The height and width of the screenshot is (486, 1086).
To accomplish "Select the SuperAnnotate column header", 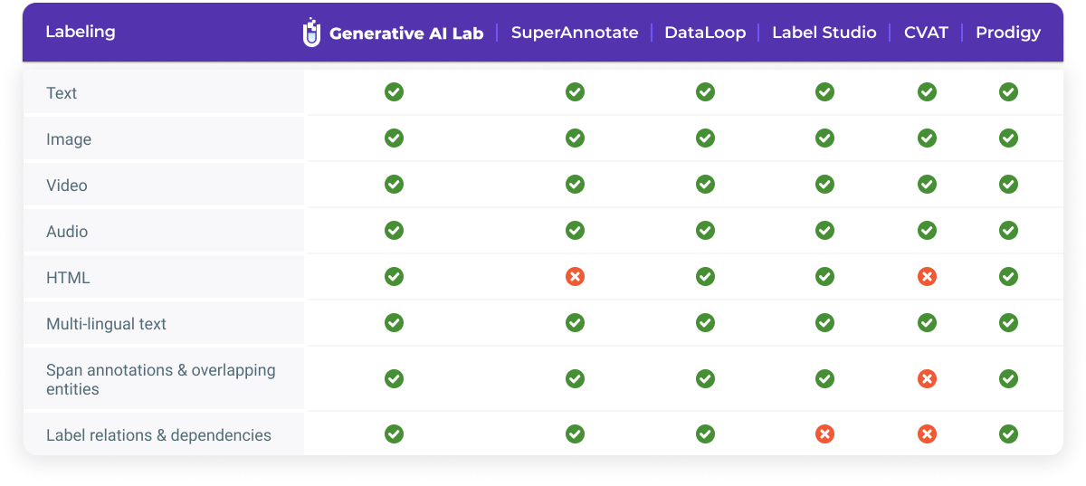I will (x=575, y=33).
